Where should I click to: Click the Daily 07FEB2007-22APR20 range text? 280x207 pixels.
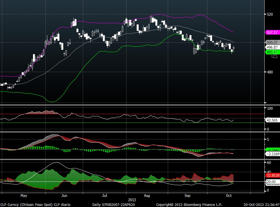[113, 205]
